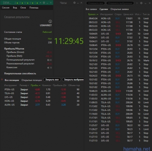The width and height of the screenshot is (152, 151).
Task: Click the round clock icon above USMARKET
Action: pyautogui.click(x=50, y=21)
